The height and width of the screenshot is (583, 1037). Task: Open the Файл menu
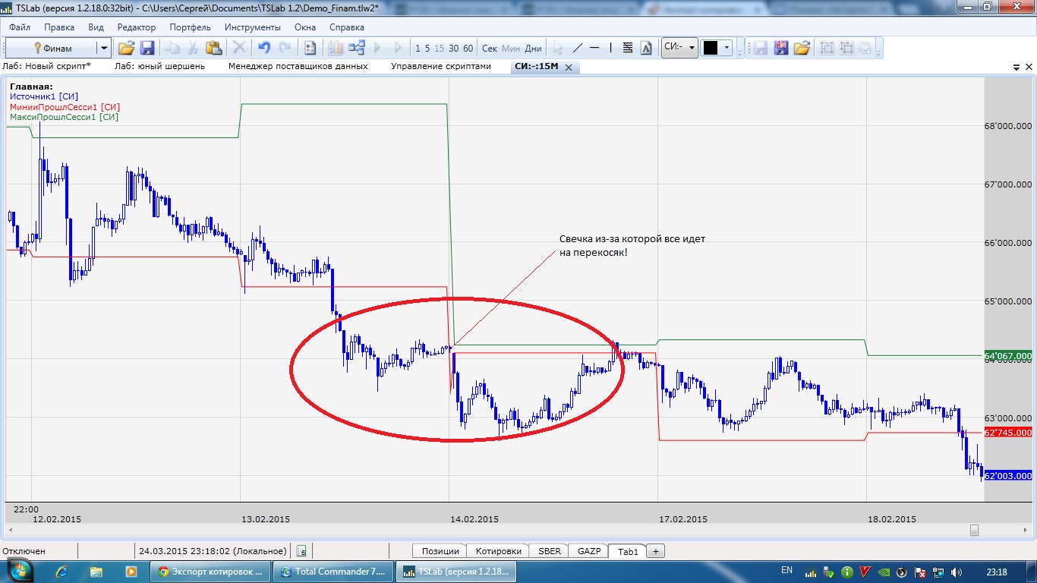coord(20,27)
